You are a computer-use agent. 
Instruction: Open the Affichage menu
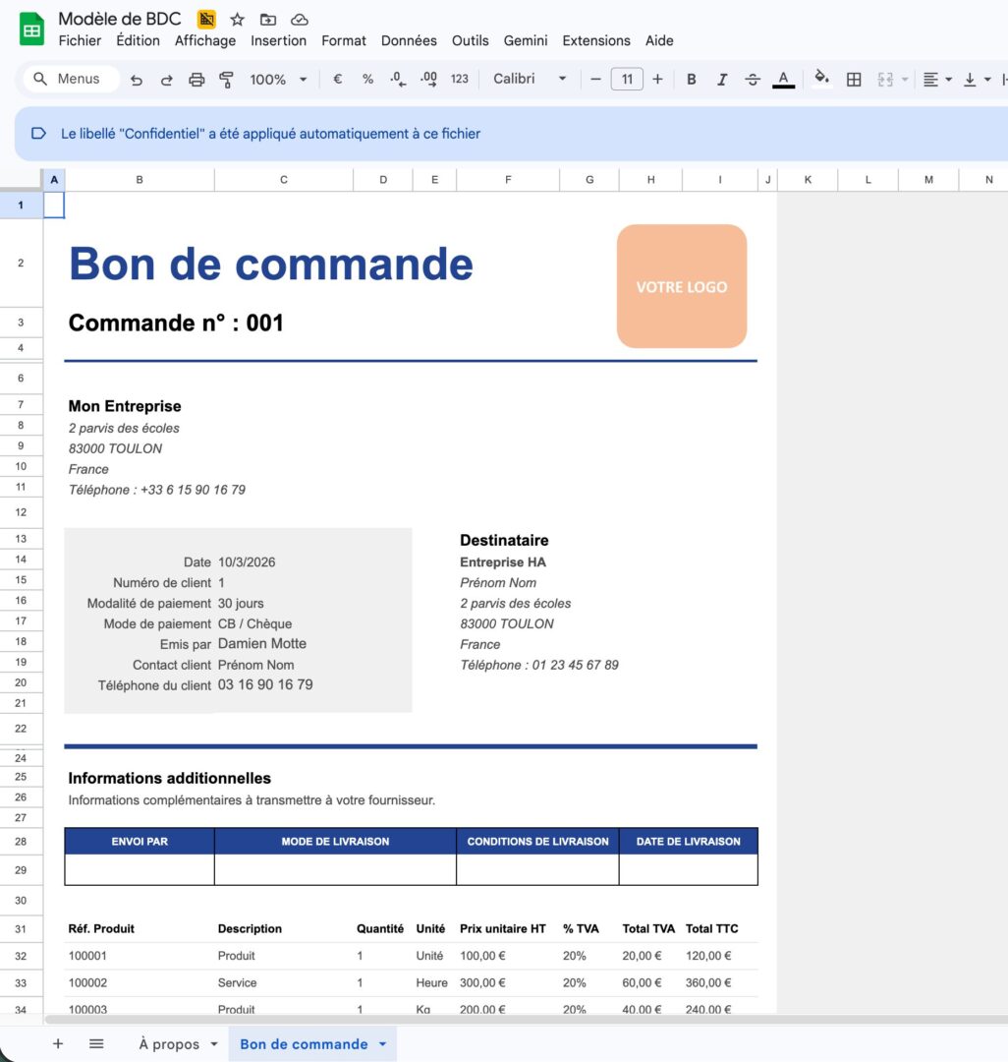205,40
